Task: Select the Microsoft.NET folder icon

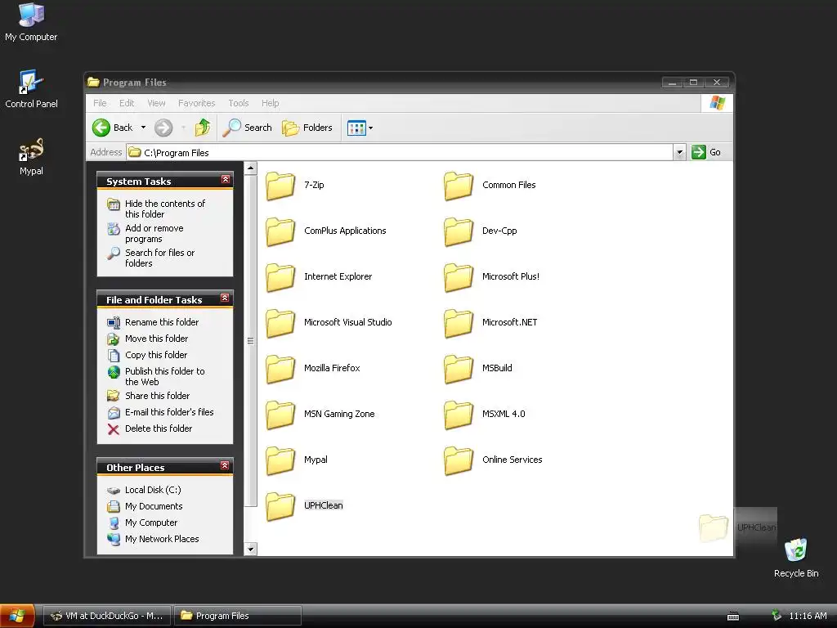Action: [459, 323]
